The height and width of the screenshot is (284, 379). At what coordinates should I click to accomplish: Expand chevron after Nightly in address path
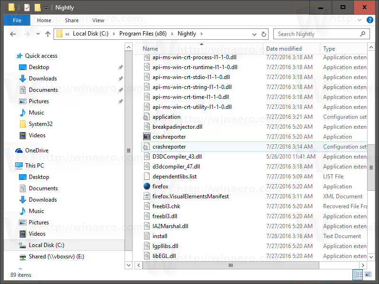(x=201, y=34)
